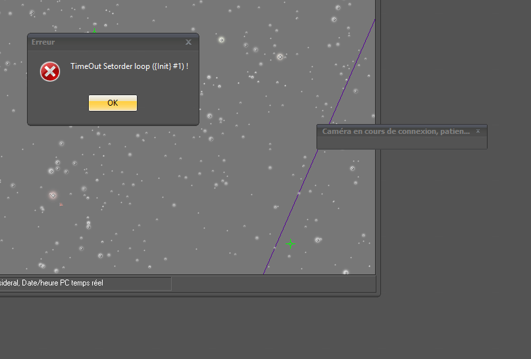Click the red error cross icon
Viewport: 531px width, 359px height.
[x=50, y=72]
